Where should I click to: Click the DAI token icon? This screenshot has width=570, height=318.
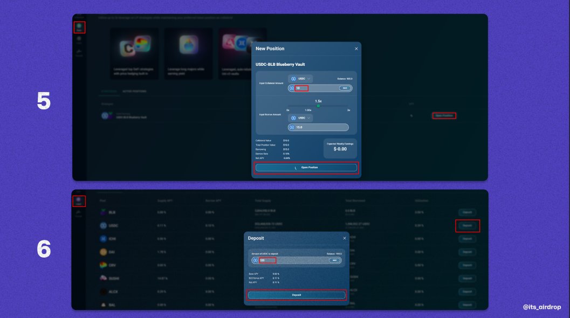(x=102, y=252)
